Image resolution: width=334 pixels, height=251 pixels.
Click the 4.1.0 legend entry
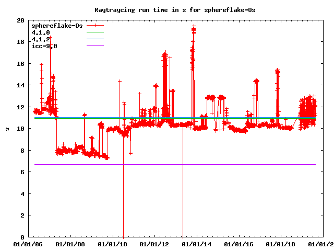coord(41,32)
